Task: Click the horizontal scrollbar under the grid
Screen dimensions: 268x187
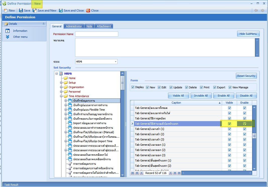Action: [x=216, y=173]
